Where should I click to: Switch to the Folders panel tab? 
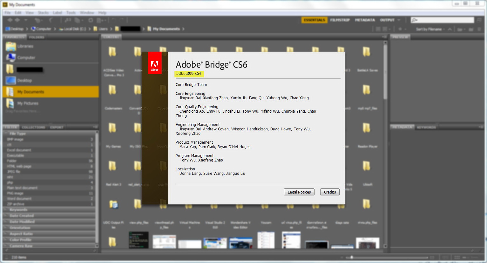coord(37,37)
